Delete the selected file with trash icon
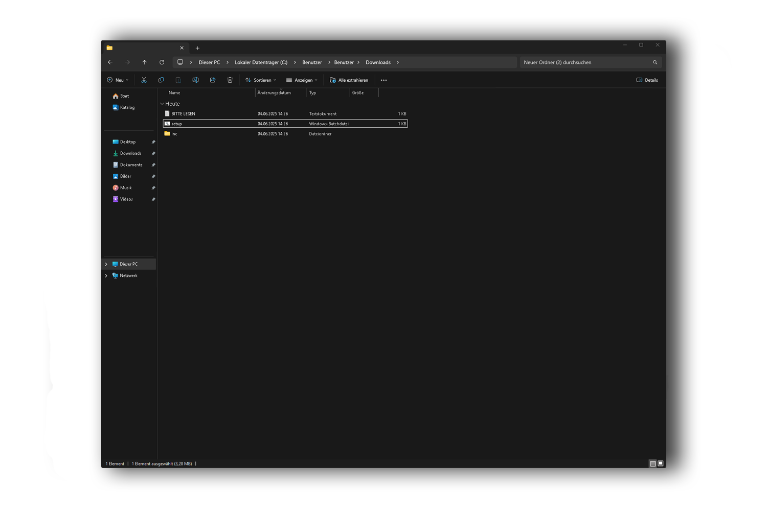The width and height of the screenshot is (767, 511). pos(230,80)
